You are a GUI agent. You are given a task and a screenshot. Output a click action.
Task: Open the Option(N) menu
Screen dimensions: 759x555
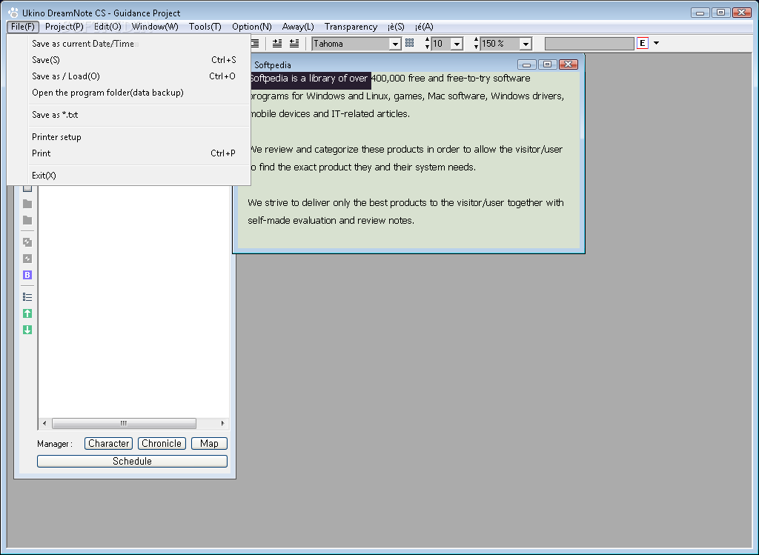tap(252, 27)
